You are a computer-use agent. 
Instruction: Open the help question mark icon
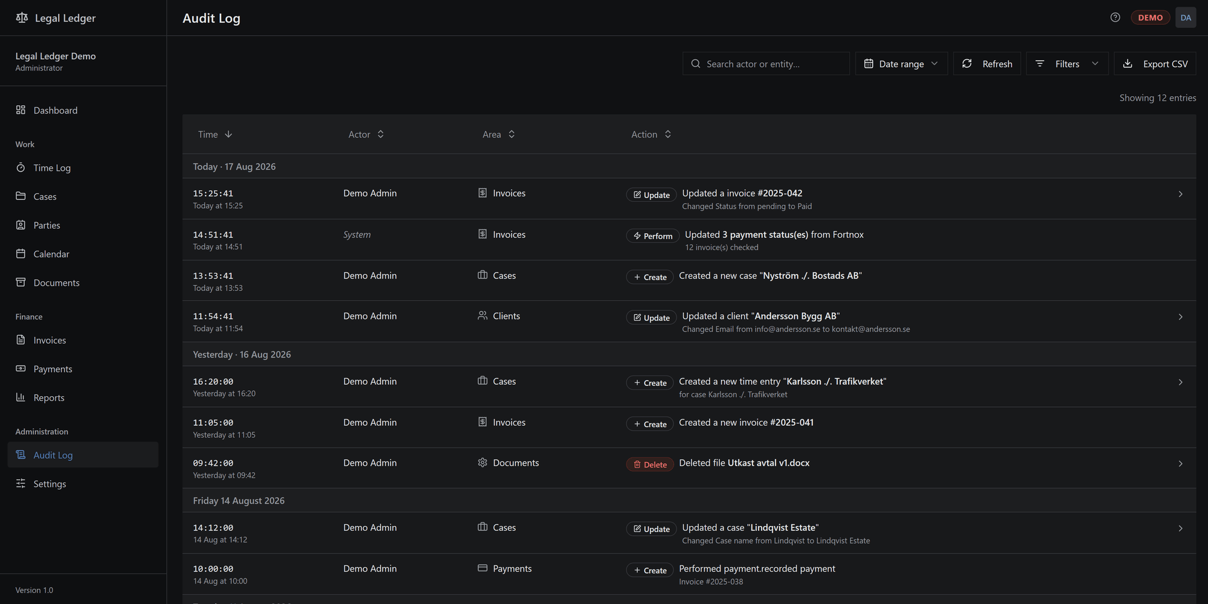[1115, 18]
